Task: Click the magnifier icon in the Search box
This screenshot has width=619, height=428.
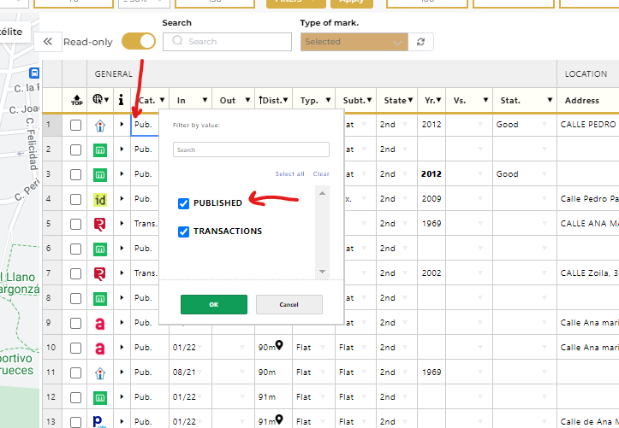Action: click(x=177, y=40)
